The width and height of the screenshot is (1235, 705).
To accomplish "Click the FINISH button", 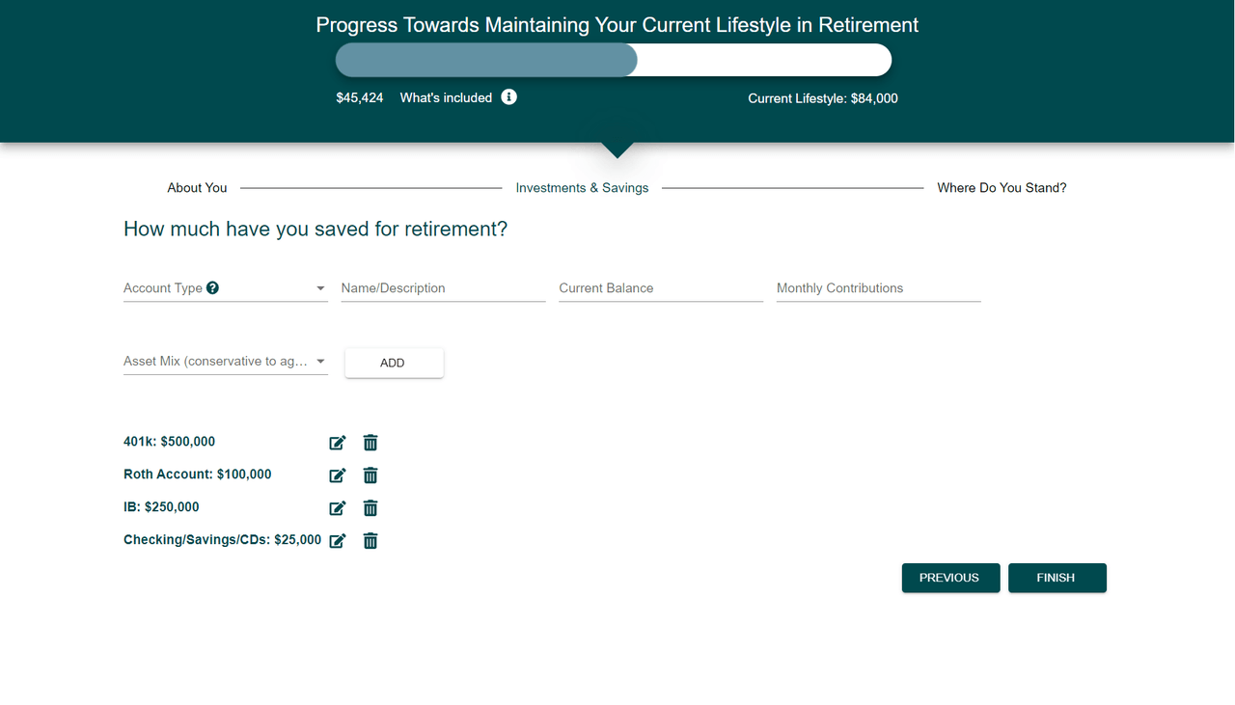I will [x=1057, y=578].
